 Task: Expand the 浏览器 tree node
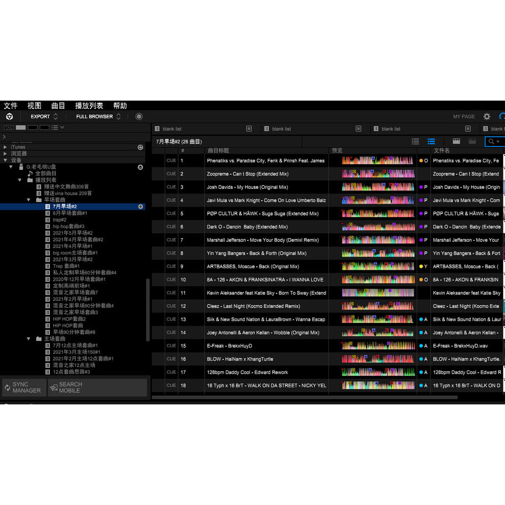(x=5, y=154)
